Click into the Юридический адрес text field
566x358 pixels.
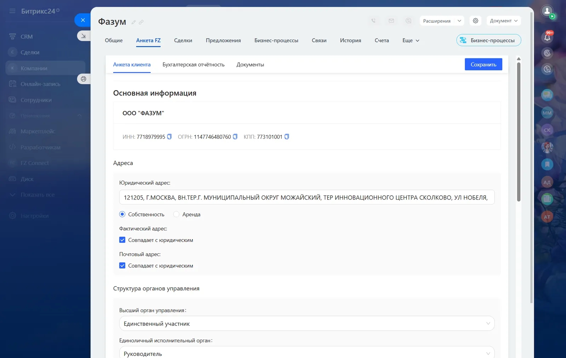pyautogui.click(x=306, y=197)
